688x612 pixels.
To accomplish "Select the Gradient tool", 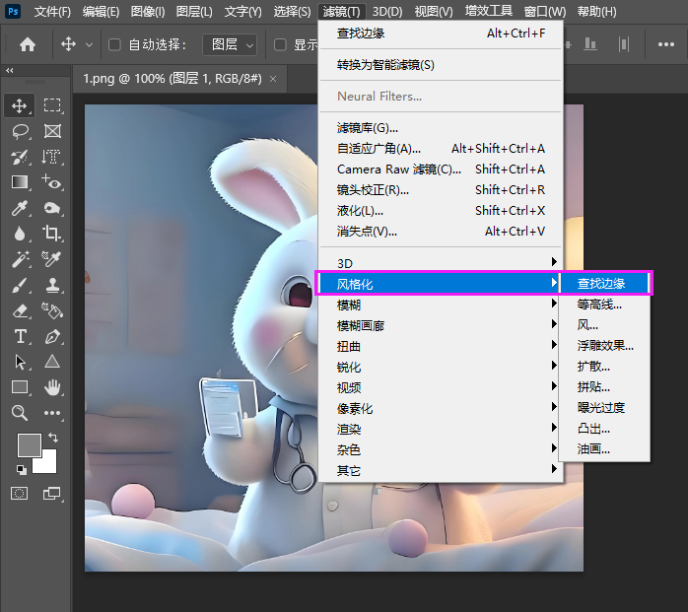I will [x=20, y=182].
